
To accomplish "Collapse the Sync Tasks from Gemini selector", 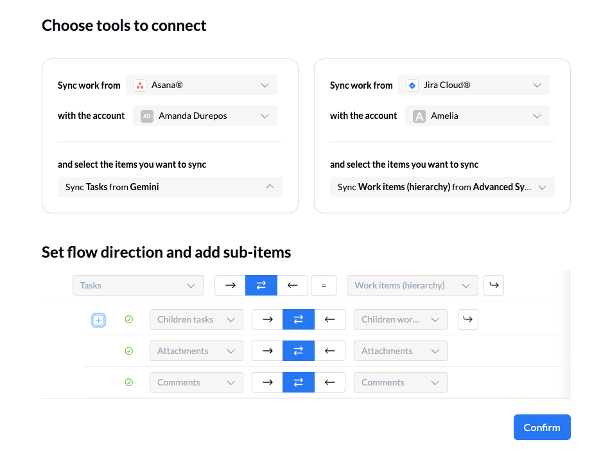I will [170, 187].
